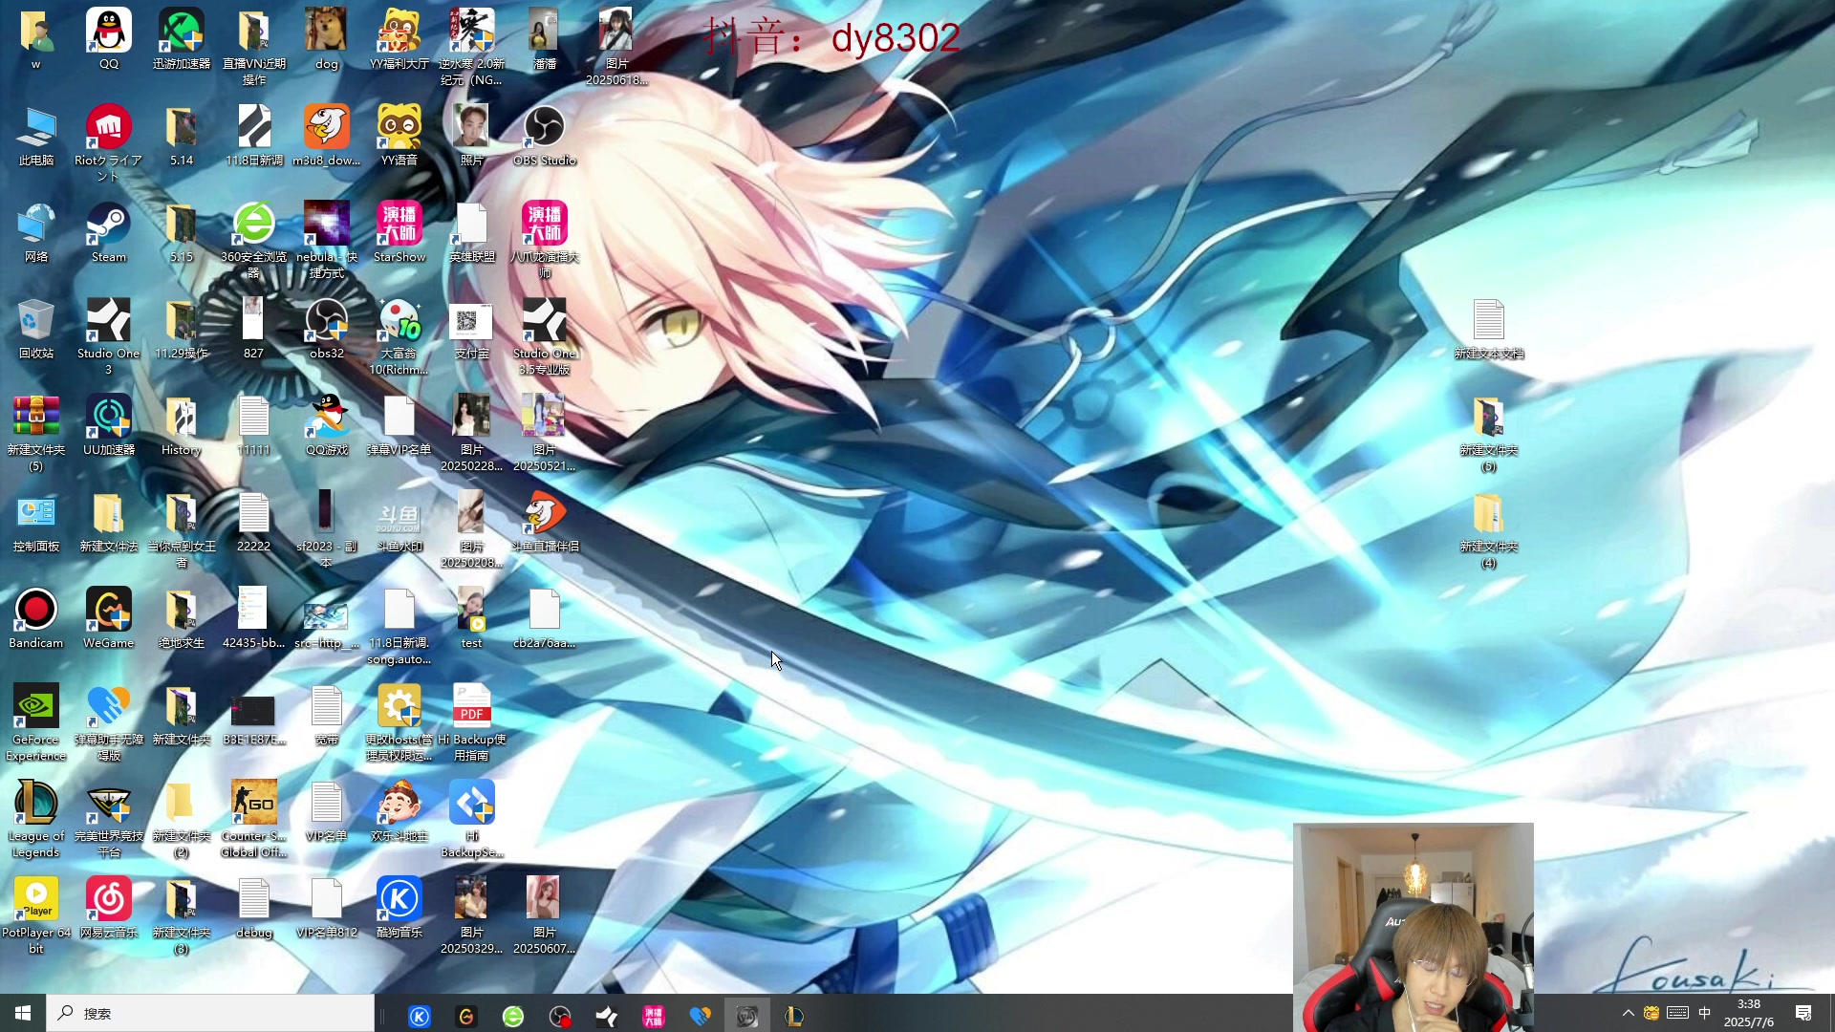Open the dog image file
Image resolution: width=1835 pixels, height=1032 pixels.
click(x=327, y=31)
